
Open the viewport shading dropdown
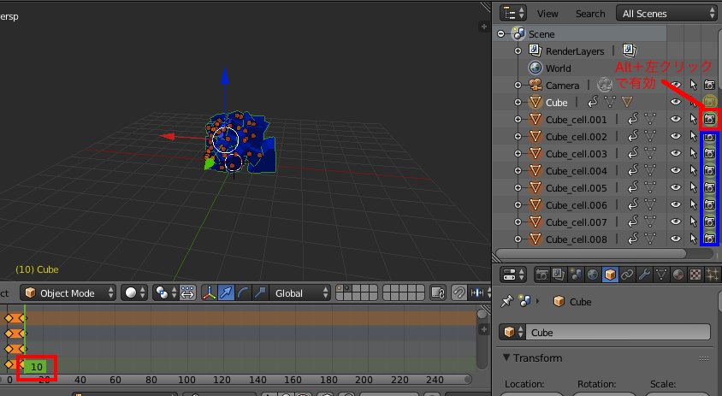click(x=134, y=293)
